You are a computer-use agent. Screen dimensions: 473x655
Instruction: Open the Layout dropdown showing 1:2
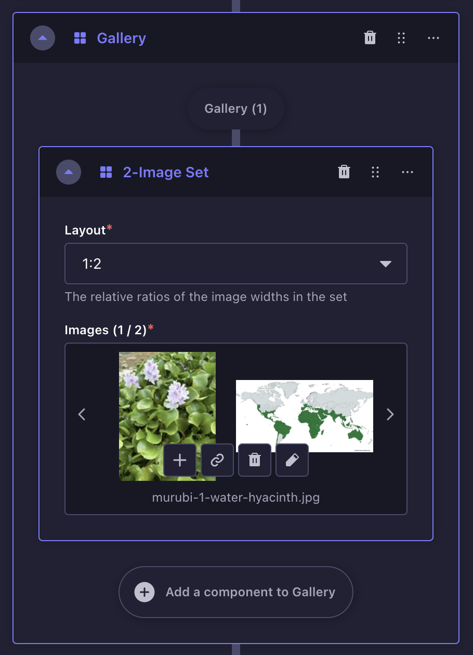coord(236,264)
